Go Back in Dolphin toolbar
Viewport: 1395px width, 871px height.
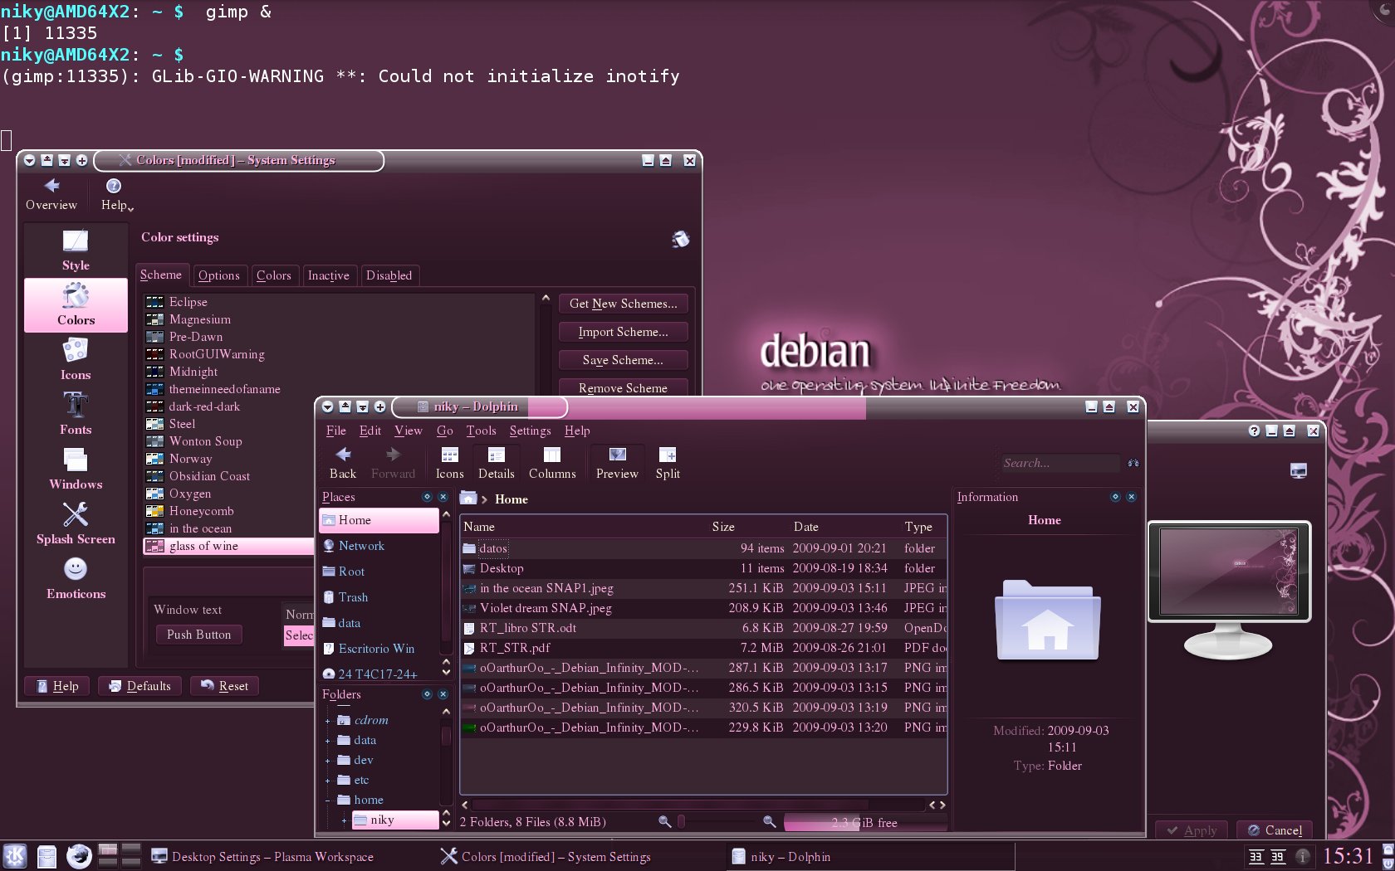343,463
